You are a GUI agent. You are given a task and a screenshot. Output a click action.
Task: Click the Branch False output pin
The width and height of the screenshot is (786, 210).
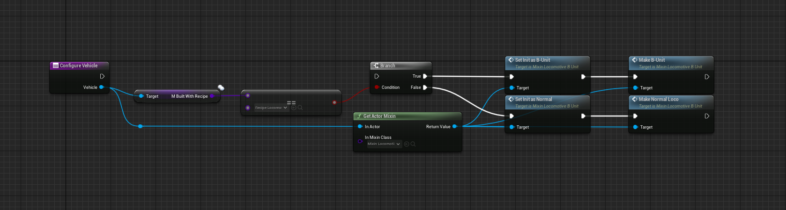425,87
